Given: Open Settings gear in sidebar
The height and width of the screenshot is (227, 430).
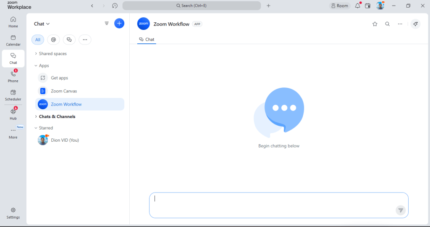Looking at the screenshot, I should click(13, 213).
